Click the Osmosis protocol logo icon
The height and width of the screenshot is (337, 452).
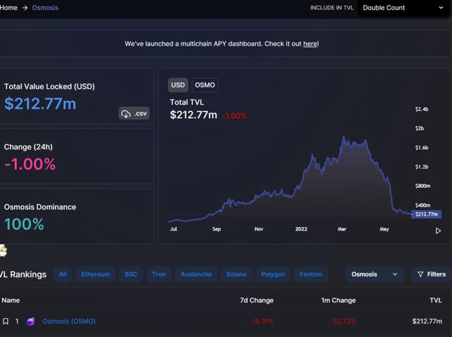coord(31,321)
